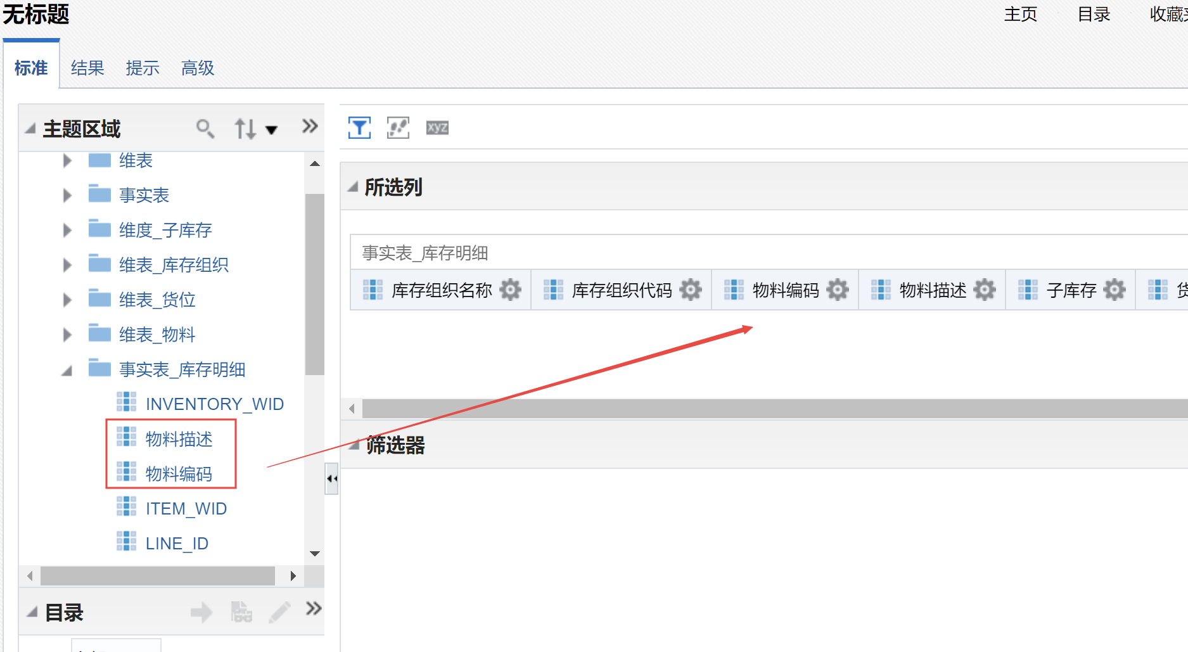1188x652 pixels.
Task: Open the gear settings for 子库存 column
Action: coord(1114,290)
